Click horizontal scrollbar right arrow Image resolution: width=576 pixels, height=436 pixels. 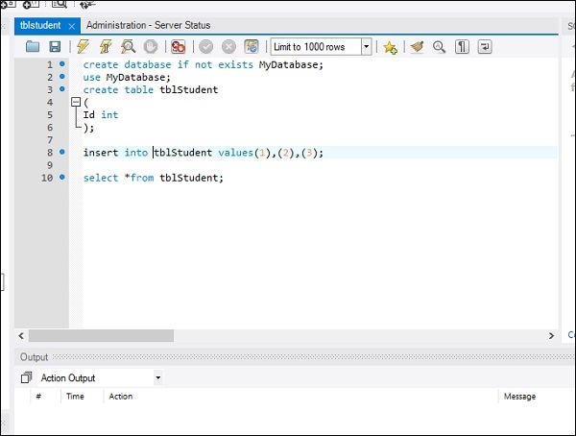click(551, 335)
